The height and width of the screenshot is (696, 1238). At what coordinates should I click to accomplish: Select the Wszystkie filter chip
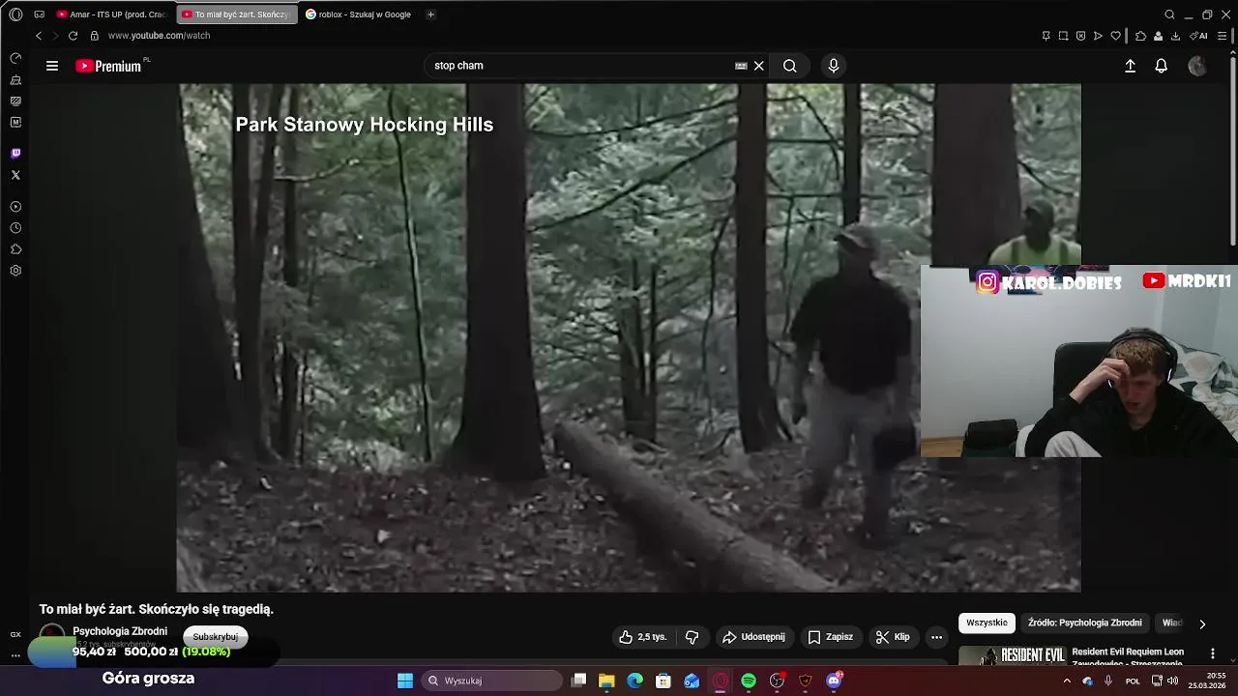click(987, 623)
